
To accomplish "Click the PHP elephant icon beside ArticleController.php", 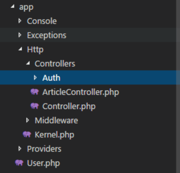I will click(35, 92).
